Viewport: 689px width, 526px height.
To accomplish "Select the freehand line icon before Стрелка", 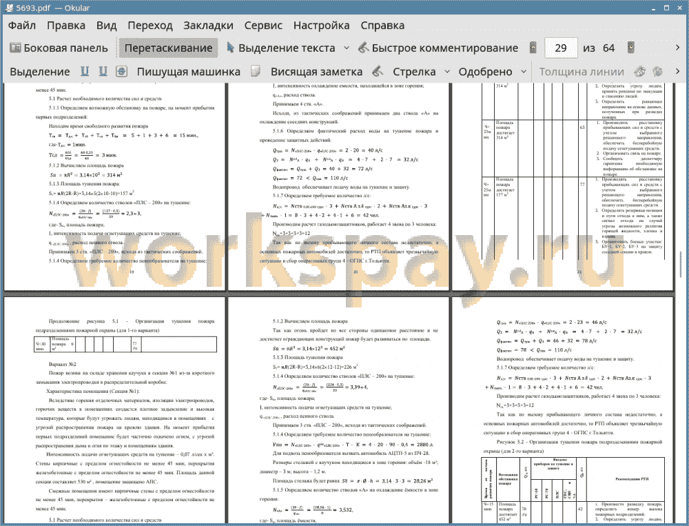I will 378,72.
